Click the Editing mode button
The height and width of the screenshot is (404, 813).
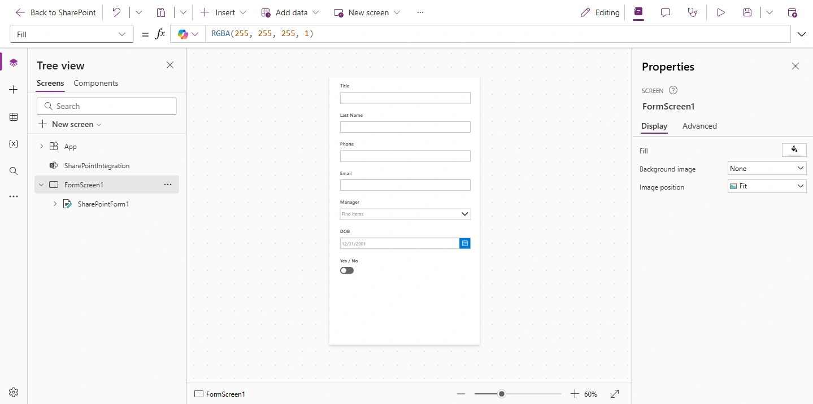point(600,12)
